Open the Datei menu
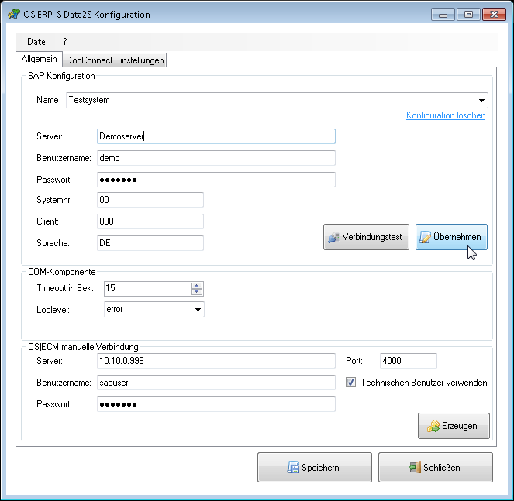This screenshot has width=514, height=501. (37, 42)
